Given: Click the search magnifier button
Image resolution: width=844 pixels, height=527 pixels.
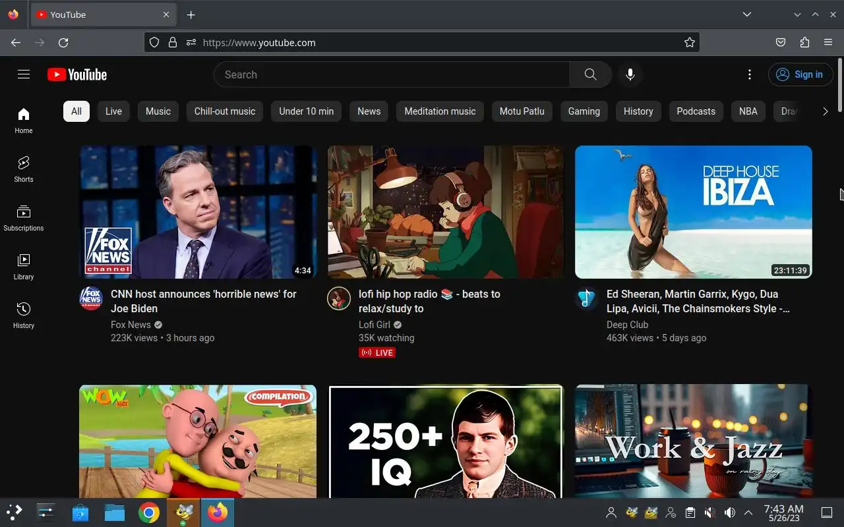Looking at the screenshot, I should (x=591, y=74).
